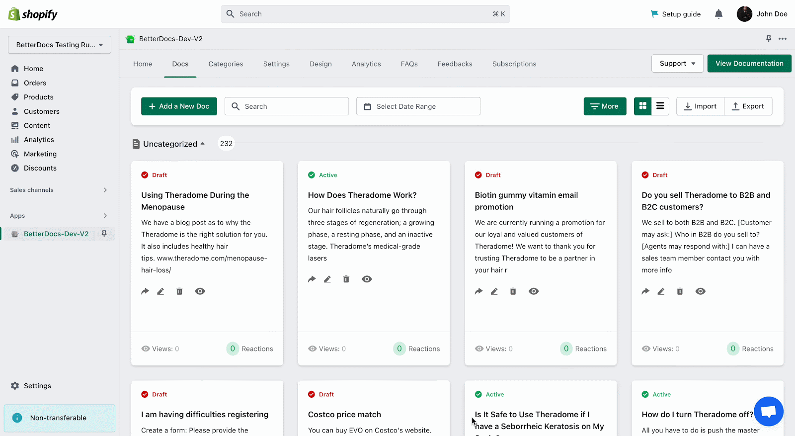This screenshot has height=436, width=795.
Task: Select BetterDocs-Dev-V2 app in sidebar
Action: 56,234
